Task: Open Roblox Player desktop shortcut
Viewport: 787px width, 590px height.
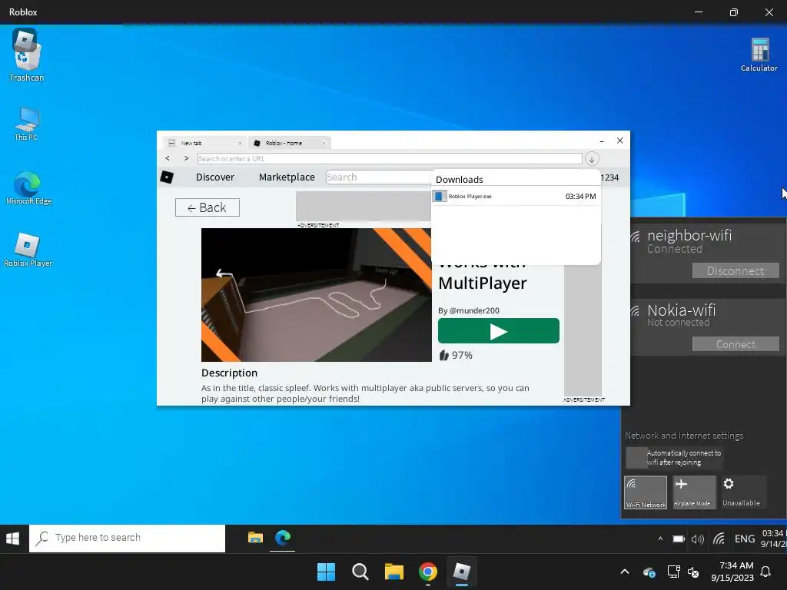Action: 28,250
